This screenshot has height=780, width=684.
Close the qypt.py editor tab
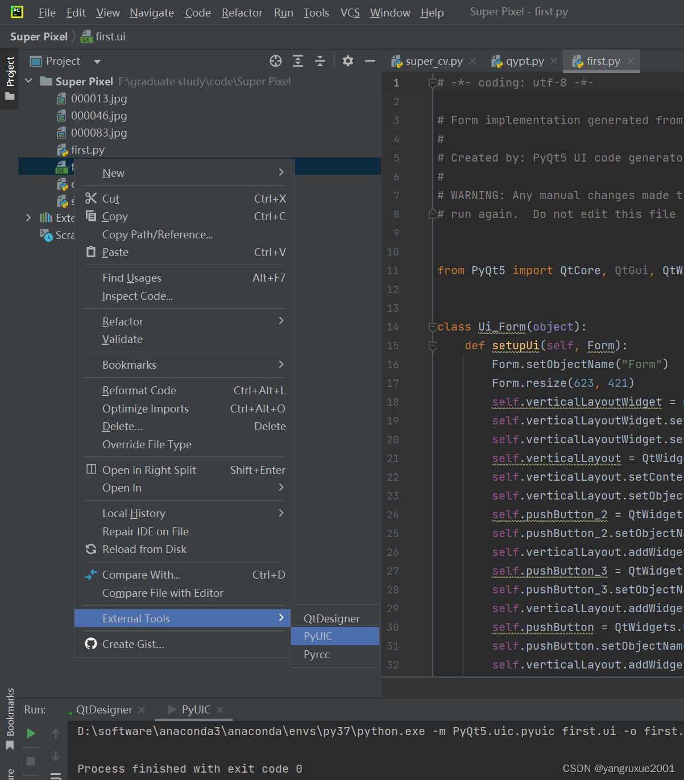point(554,61)
